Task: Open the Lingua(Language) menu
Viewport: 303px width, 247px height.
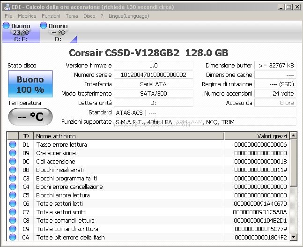Action: 129,16
